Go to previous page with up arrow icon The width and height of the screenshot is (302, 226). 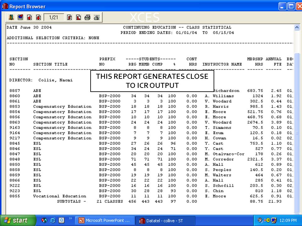29,18
